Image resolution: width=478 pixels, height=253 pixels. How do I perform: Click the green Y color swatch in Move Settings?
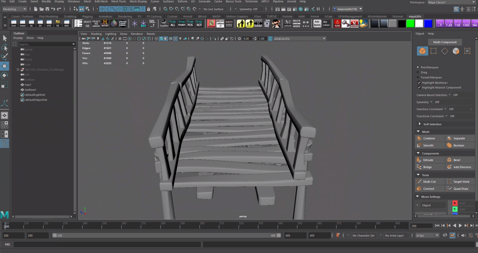(x=455, y=209)
